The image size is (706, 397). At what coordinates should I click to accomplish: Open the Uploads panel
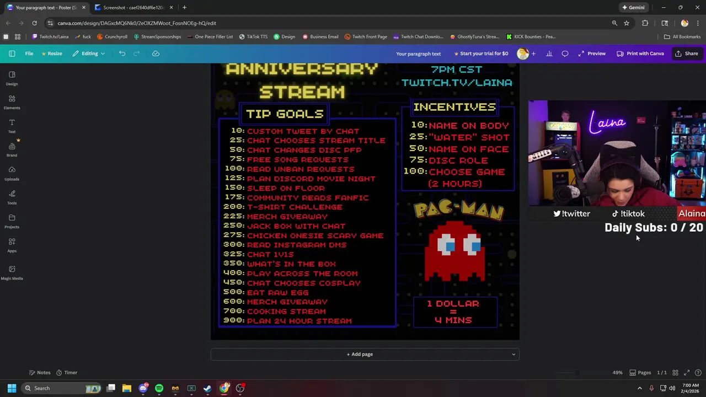12,173
